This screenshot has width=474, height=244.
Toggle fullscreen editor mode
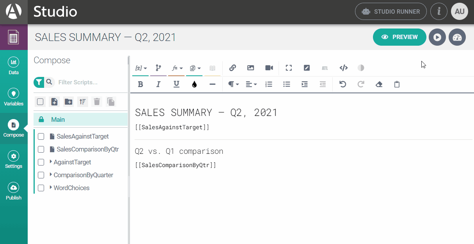[x=289, y=68]
